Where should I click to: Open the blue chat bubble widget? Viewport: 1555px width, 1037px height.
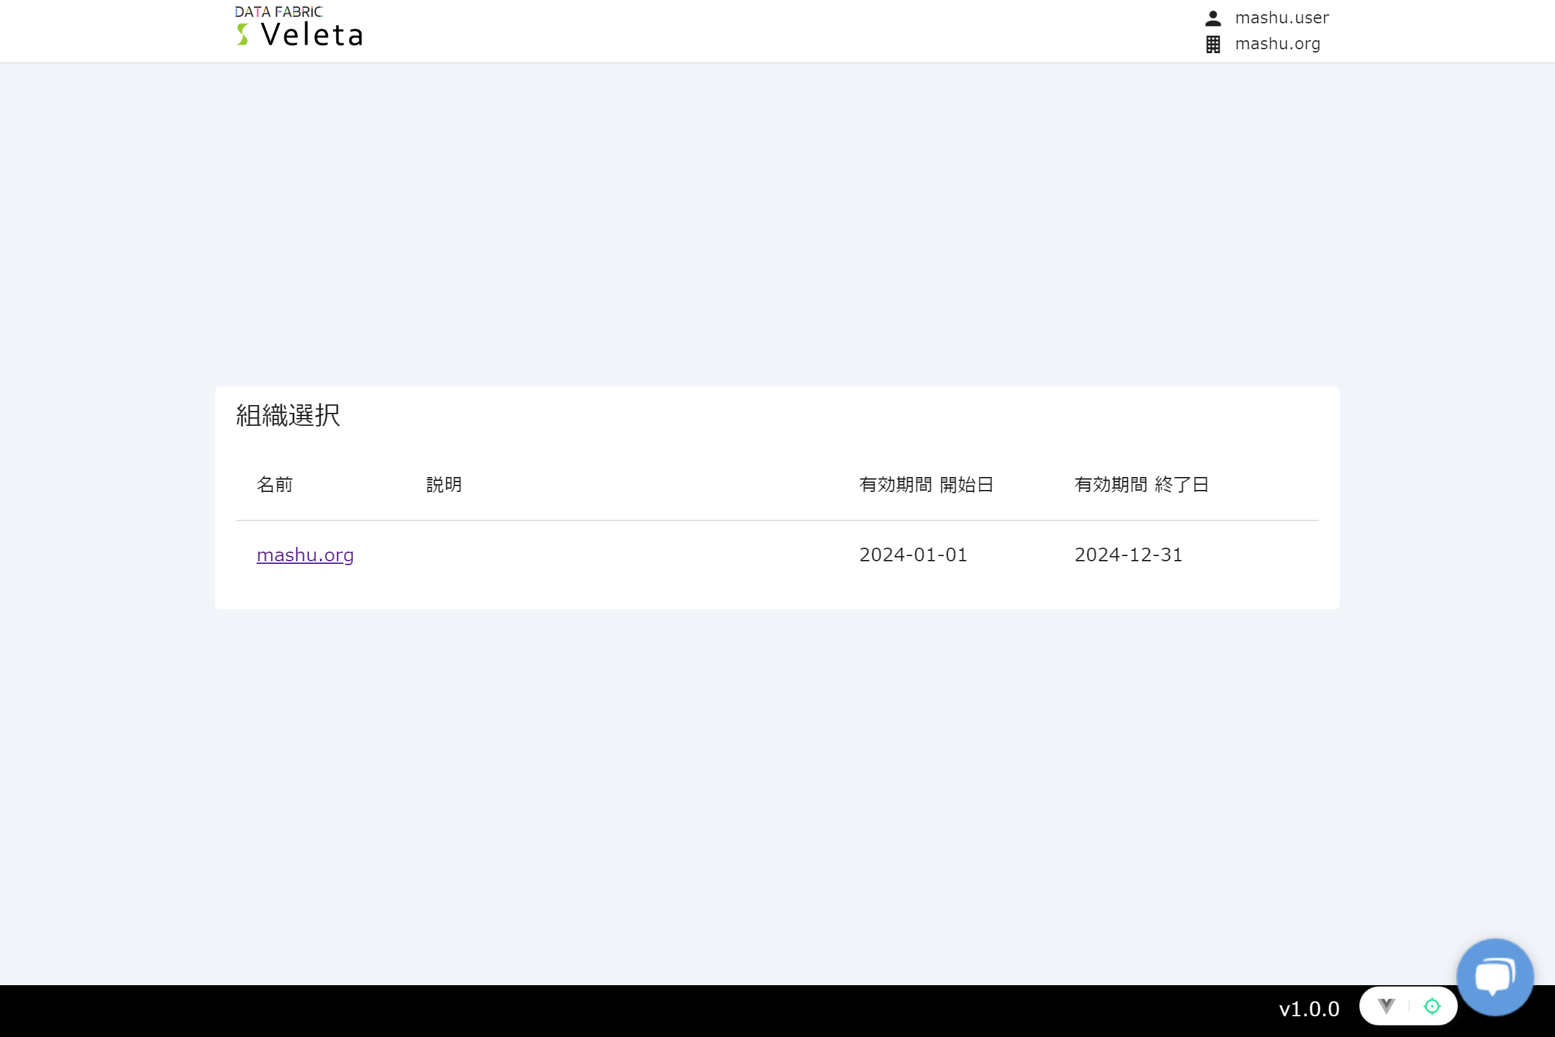1494,976
